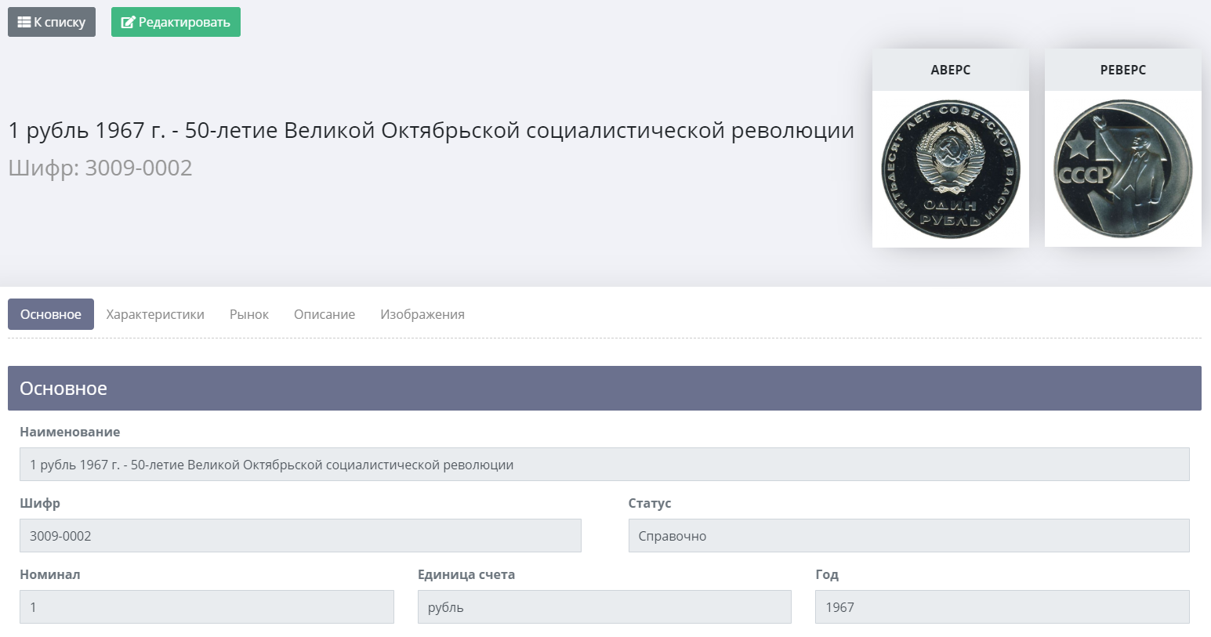Click the РЕВЕРС card header
This screenshot has height=637, width=1211.
click(x=1123, y=70)
